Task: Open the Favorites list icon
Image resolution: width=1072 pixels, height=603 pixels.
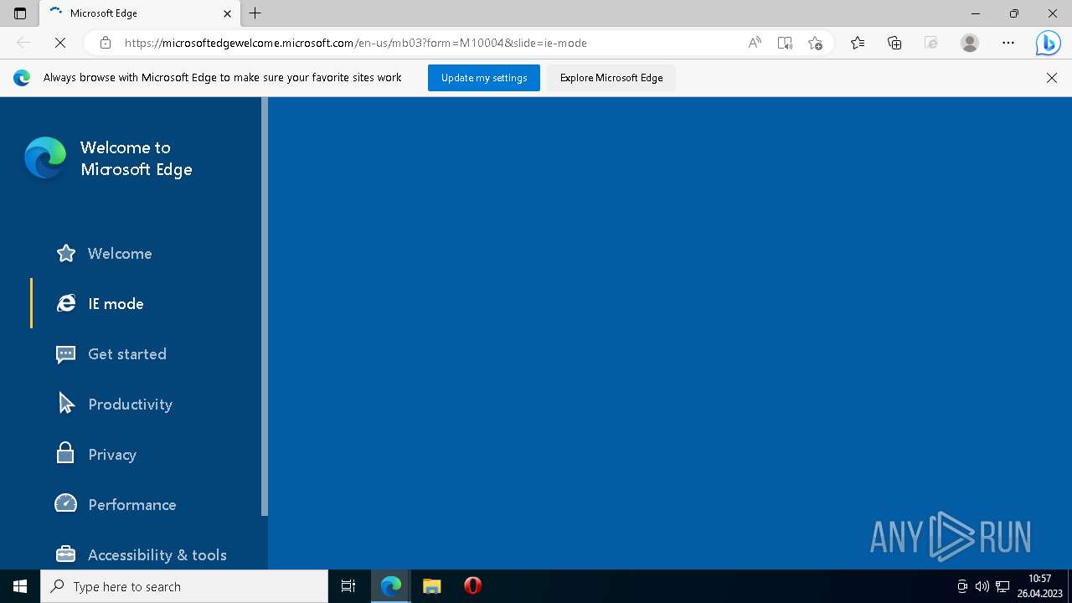Action: point(858,43)
